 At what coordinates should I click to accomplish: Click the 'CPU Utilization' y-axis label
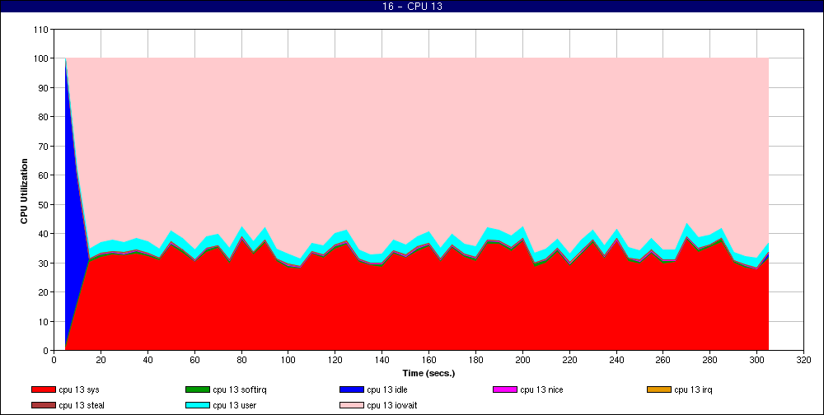(24, 191)
